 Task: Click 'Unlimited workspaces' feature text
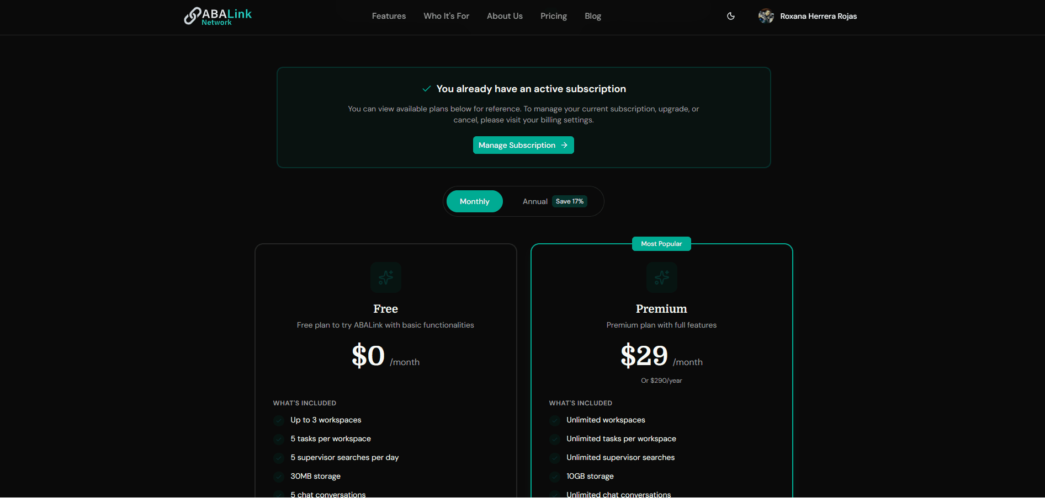tap(606, 420)
